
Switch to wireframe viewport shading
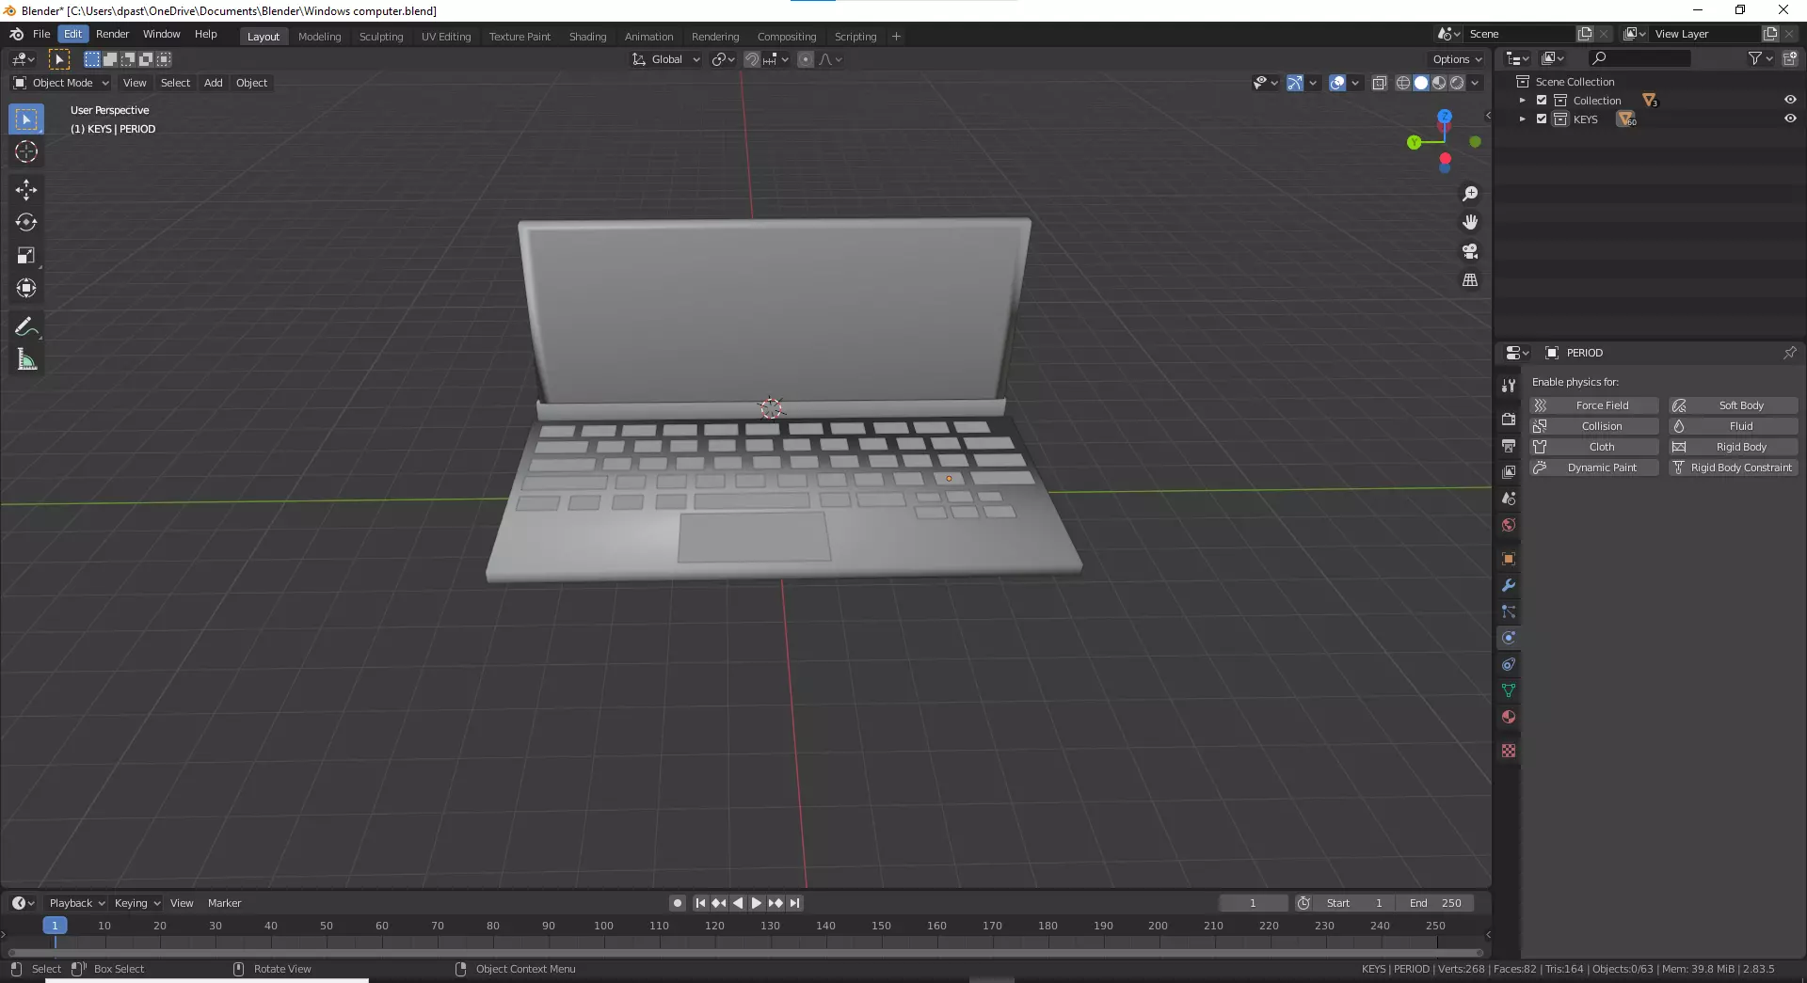coord(1403,83)
